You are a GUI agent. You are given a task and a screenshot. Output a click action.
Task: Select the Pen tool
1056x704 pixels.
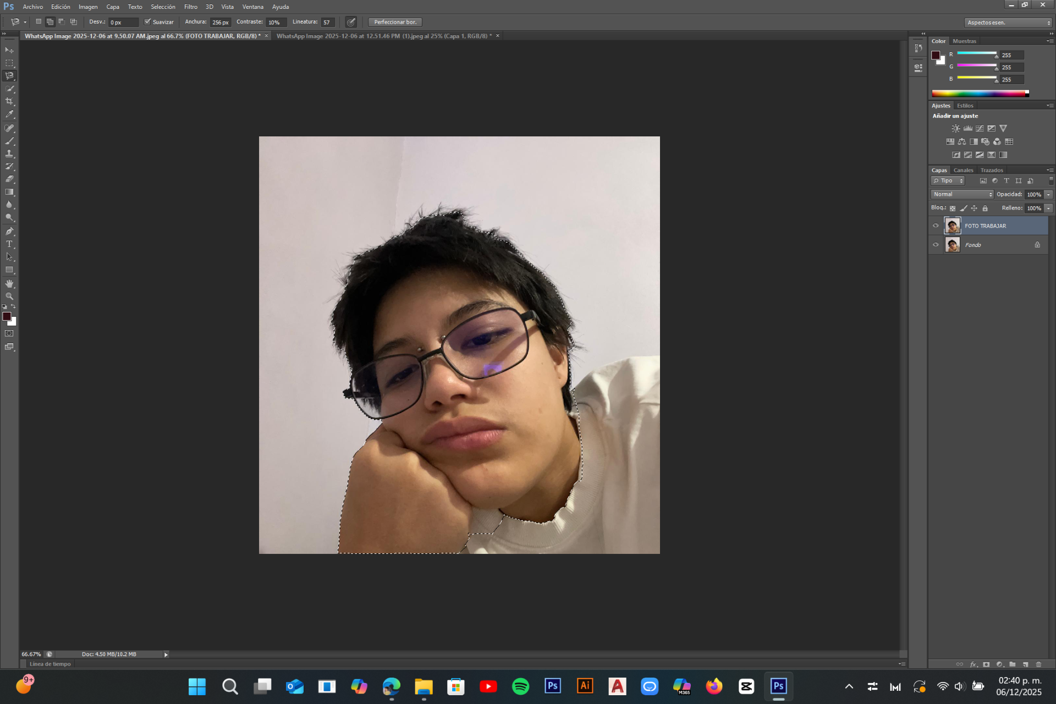pyautogui.click(x=9, y=232)
